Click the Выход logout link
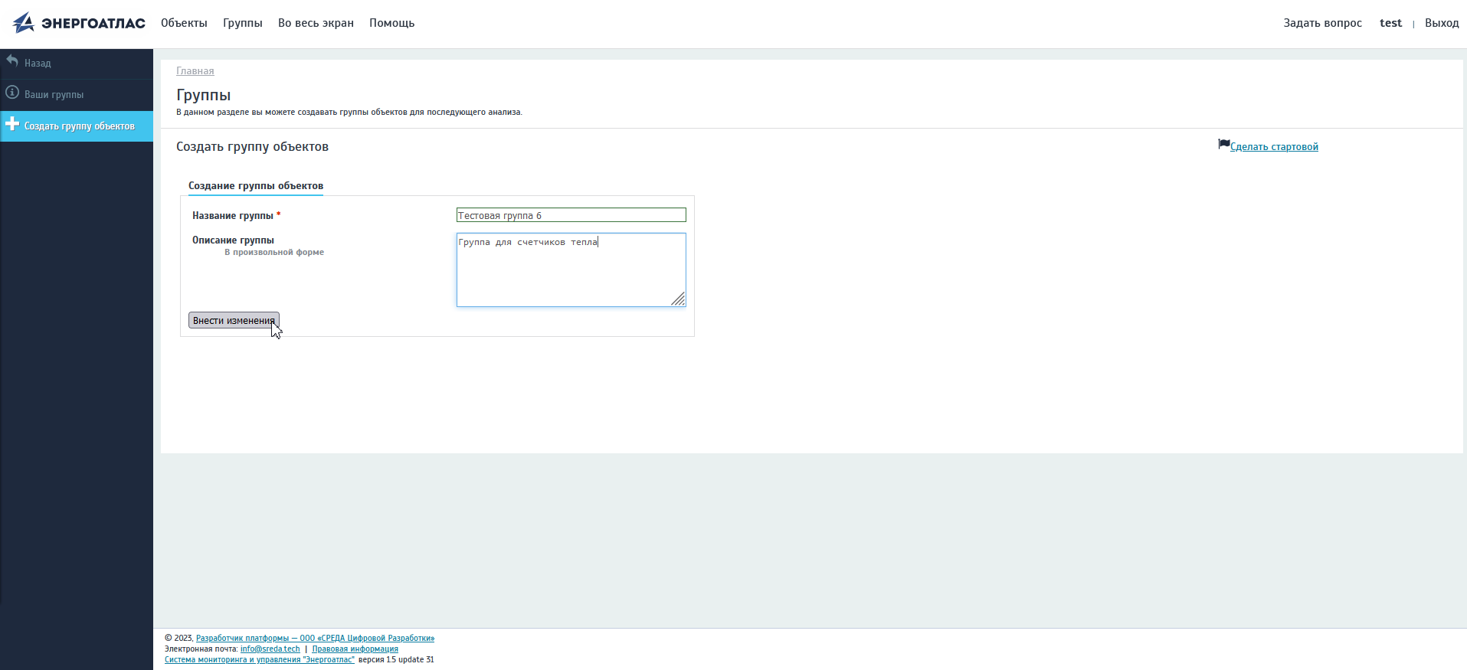 pyautogui.click(x=1441, y=23)
